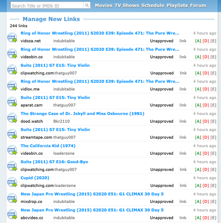Delete [D] The California Kid link

coord(206,153)
